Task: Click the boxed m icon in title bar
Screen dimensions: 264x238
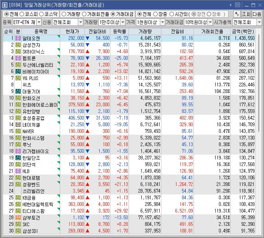Action: pos(237,5)
